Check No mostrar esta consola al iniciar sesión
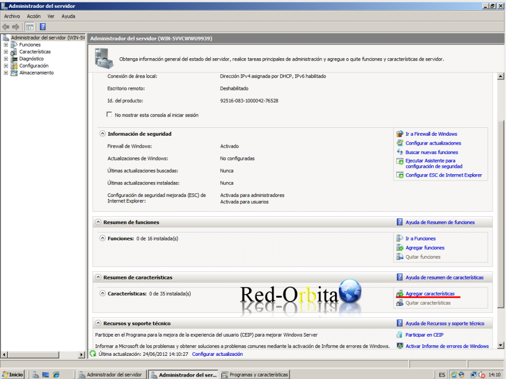 pyautogui.click(x=109, y=114)
